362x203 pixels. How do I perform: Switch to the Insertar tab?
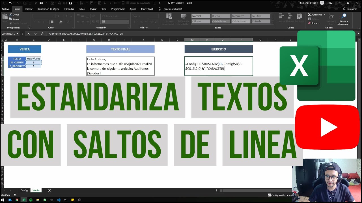click(29, 9)
